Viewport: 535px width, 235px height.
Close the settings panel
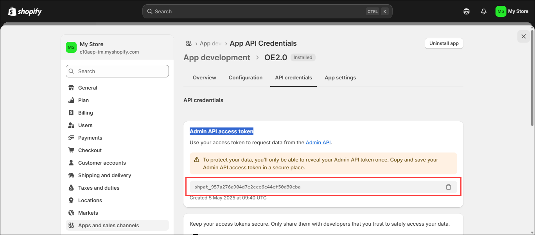coord(523,36)
